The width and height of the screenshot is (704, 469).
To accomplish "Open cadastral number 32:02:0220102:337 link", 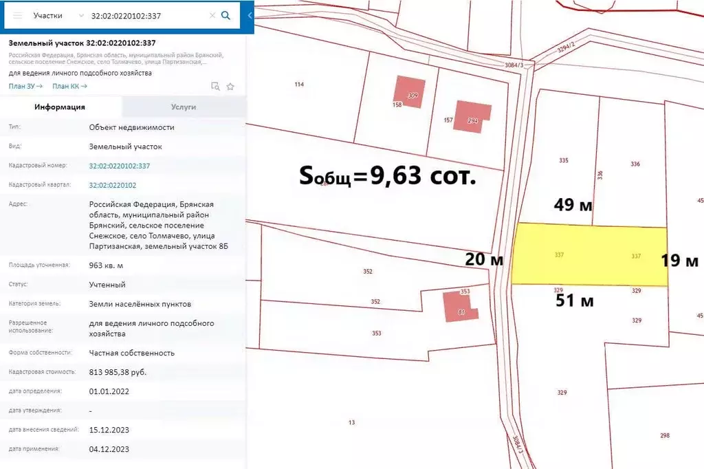I will [119, 166].
